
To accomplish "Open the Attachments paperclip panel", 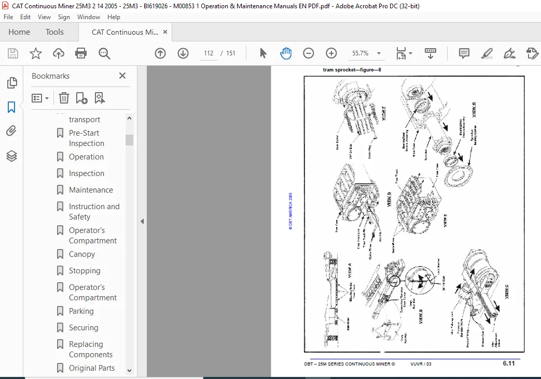I will point(11,131).
